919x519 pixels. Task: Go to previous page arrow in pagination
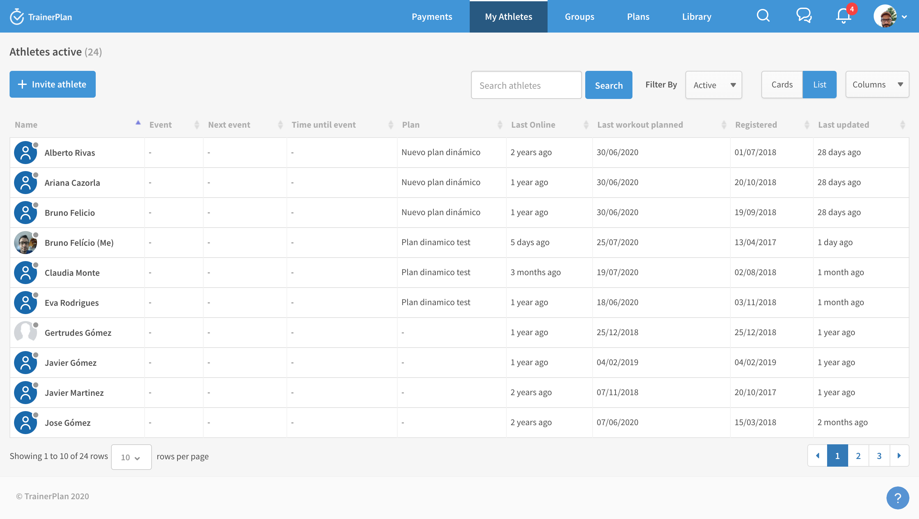point(817,456)
